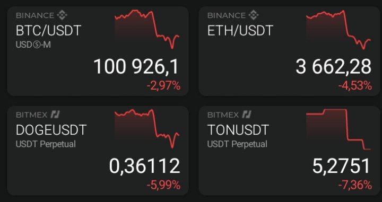Click the USDⓈ-M contract type label
Viewport: 382px width, 202px height.
pos(33,45)
